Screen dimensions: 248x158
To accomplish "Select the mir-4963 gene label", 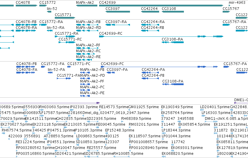I will (237, 3).
